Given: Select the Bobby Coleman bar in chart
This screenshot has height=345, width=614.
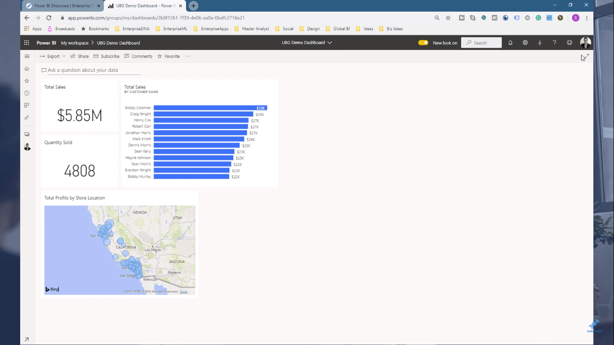Looking at the screenshot, I should point(210,108).
